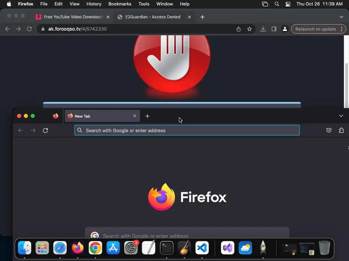Open the Apple menu
The image size is (349, 261).
[9, 4]
